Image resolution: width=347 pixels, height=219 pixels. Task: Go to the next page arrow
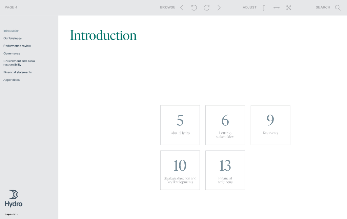(x=219, y=7)
